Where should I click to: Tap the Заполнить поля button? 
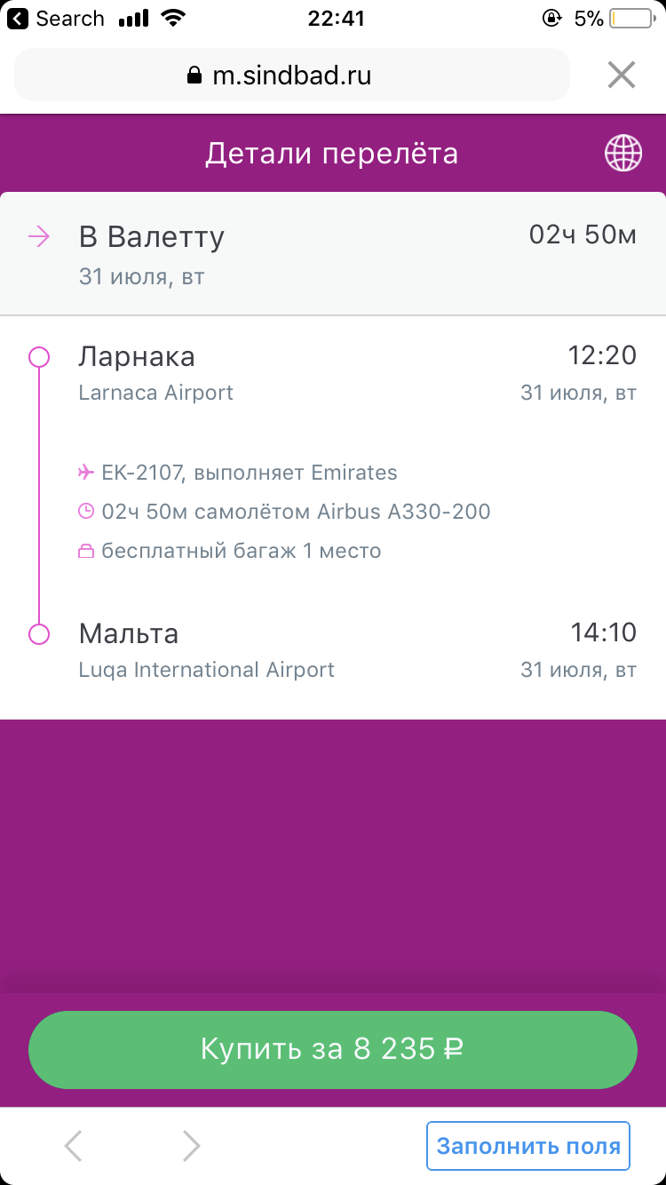(528, 1146)
